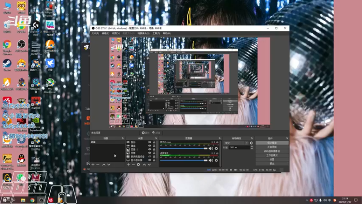
Task: Click the 启动虚拟摄像机 virtual camera button
Action: point(272,151)
